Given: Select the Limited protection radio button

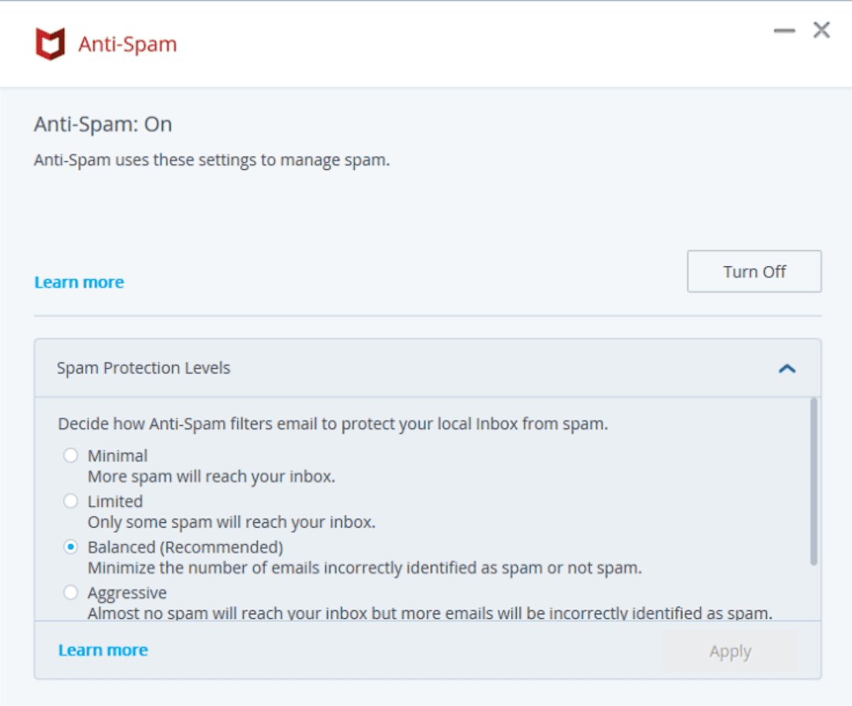Looking at the screenshot, I should point(71,501).
